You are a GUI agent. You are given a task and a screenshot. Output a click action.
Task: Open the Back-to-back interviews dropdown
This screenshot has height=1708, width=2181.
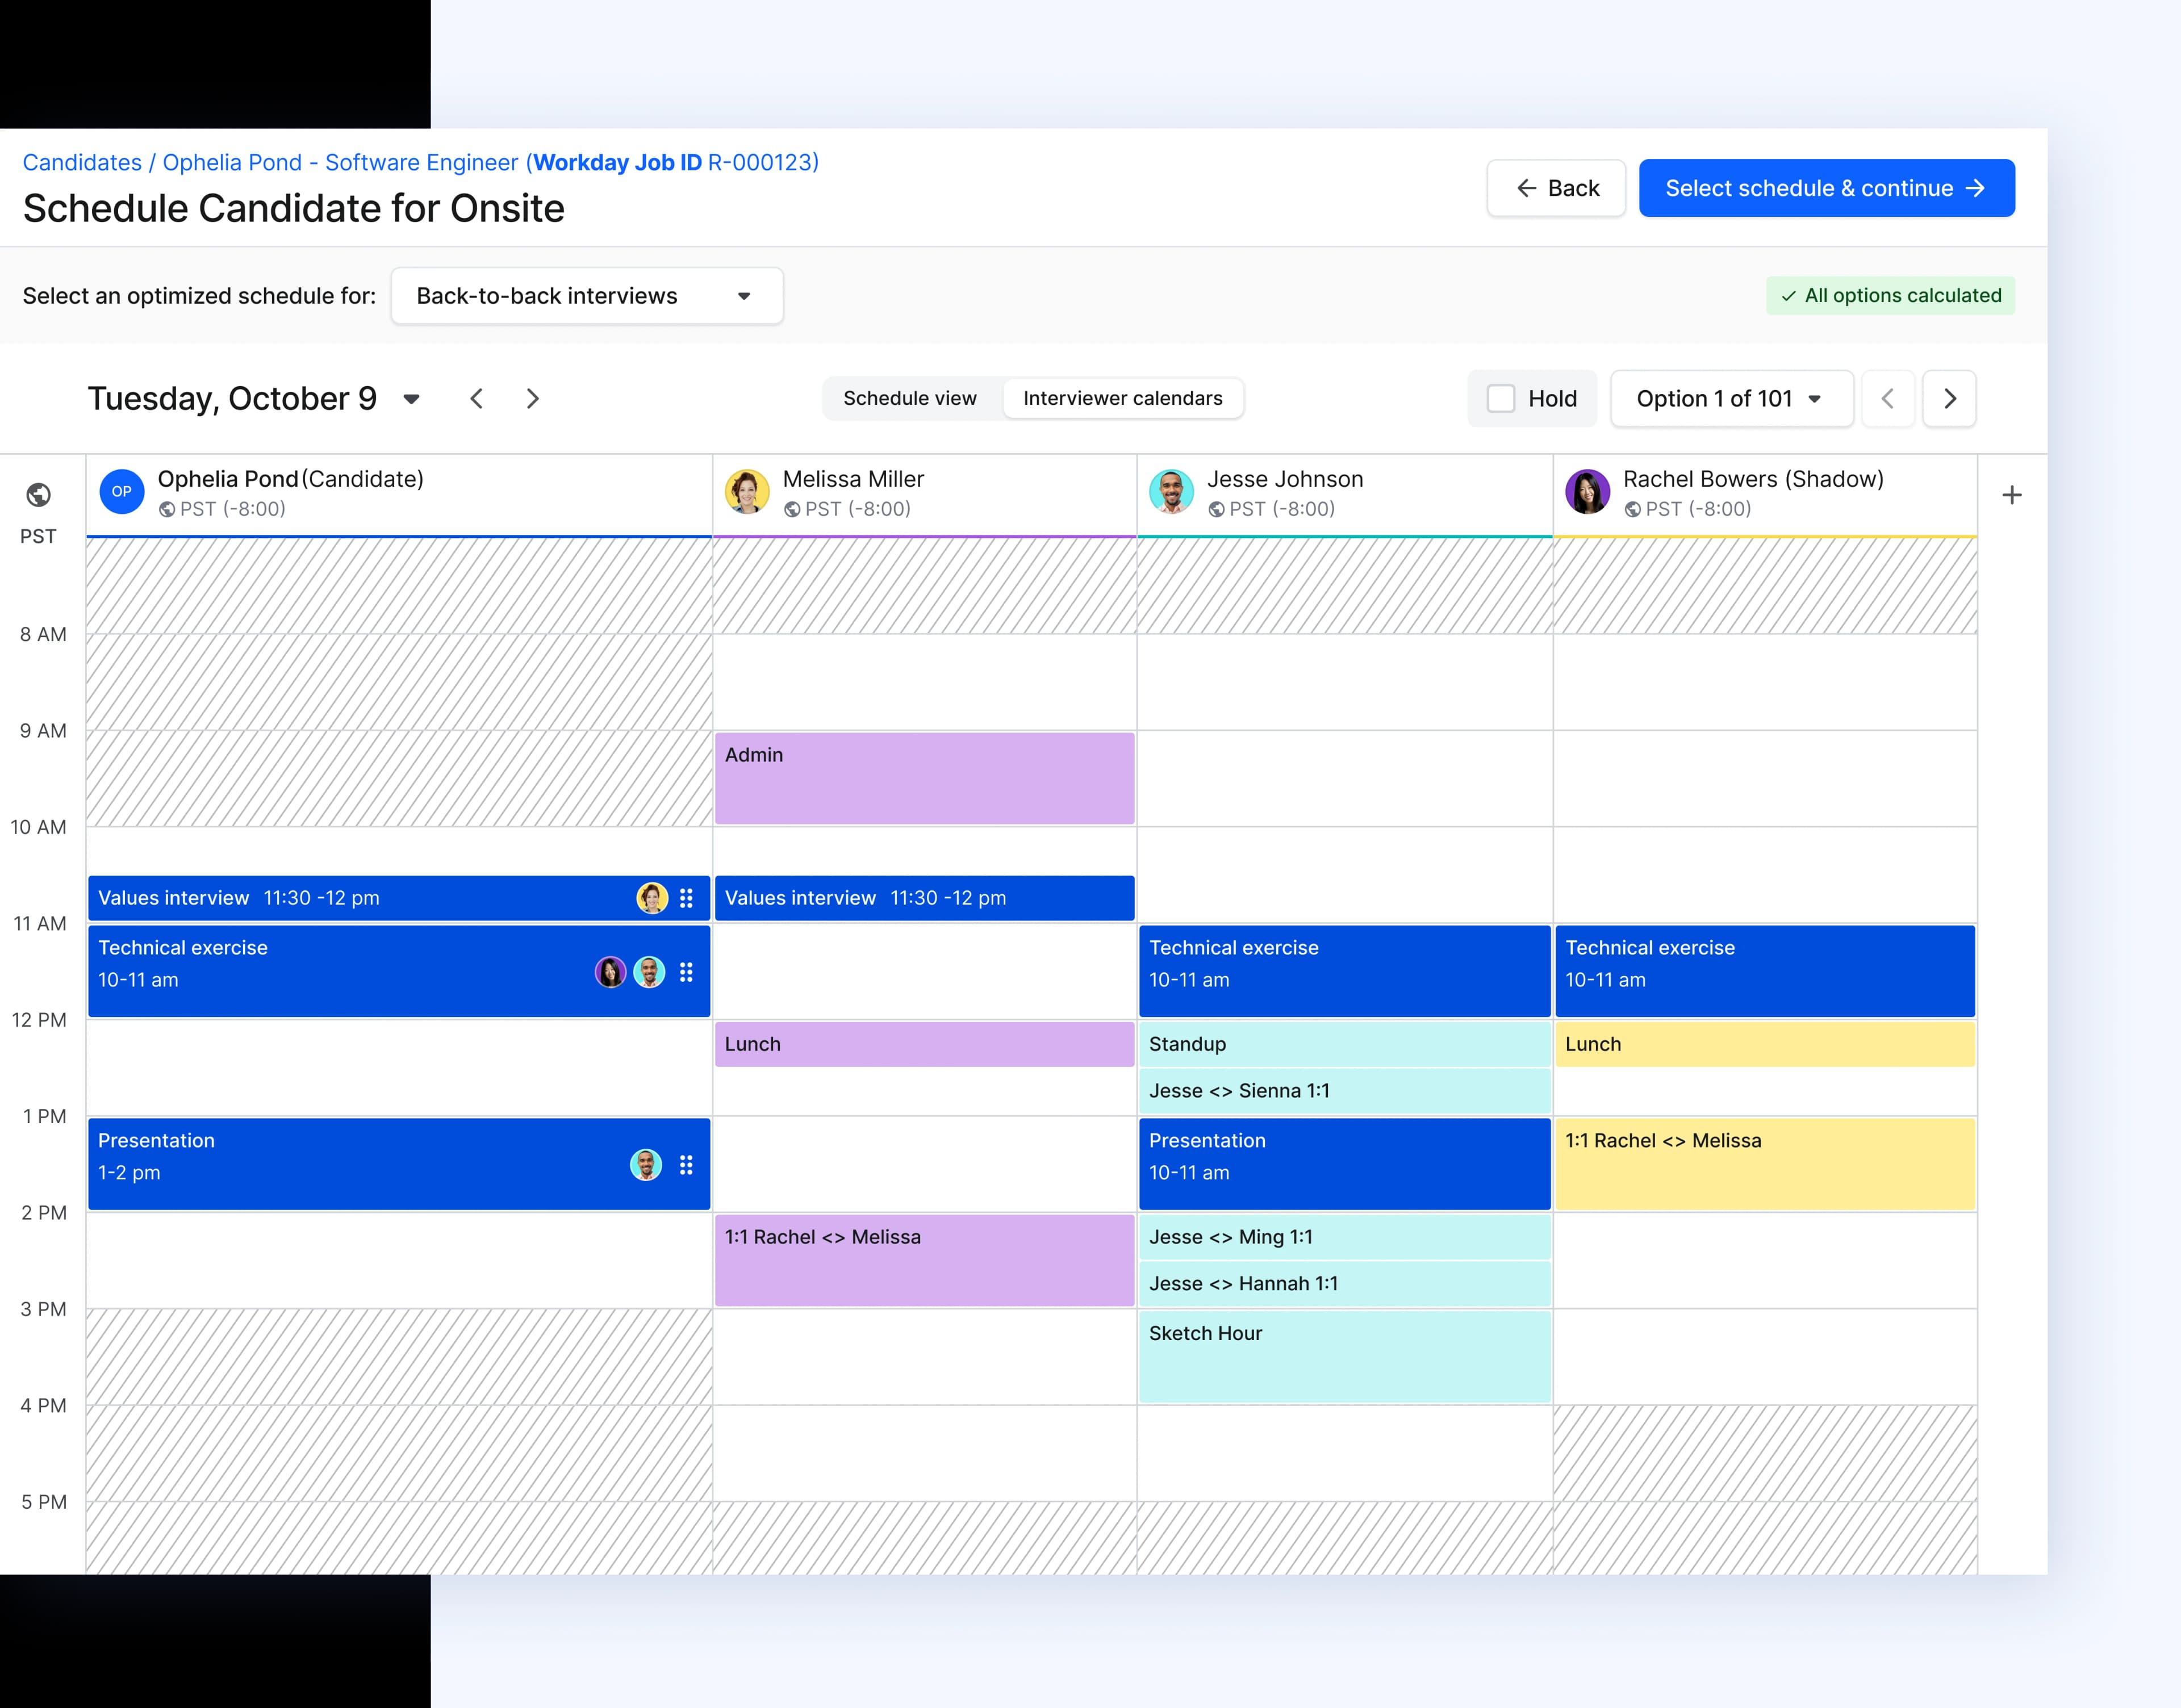pos(587,296)
